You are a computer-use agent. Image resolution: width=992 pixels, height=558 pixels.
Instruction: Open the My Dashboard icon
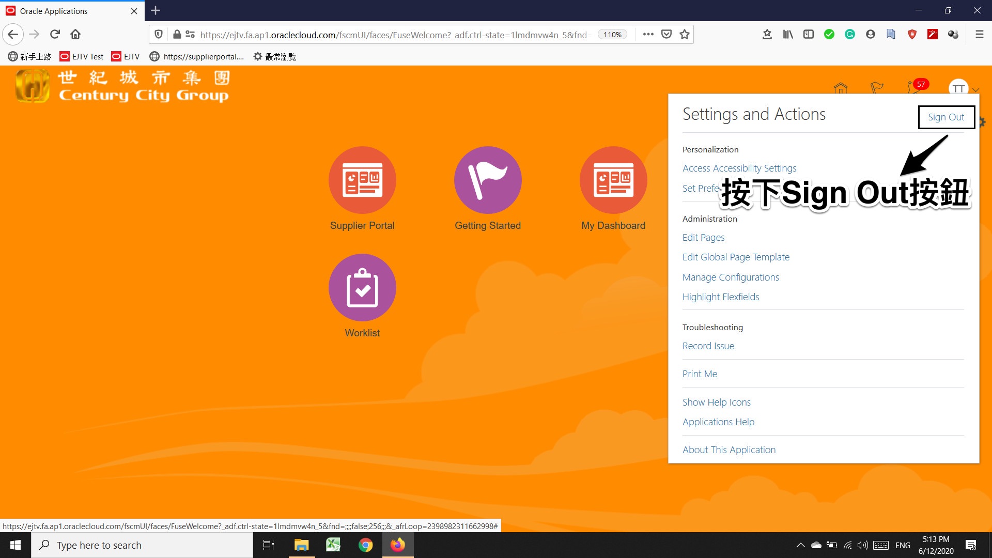(613, 180)
